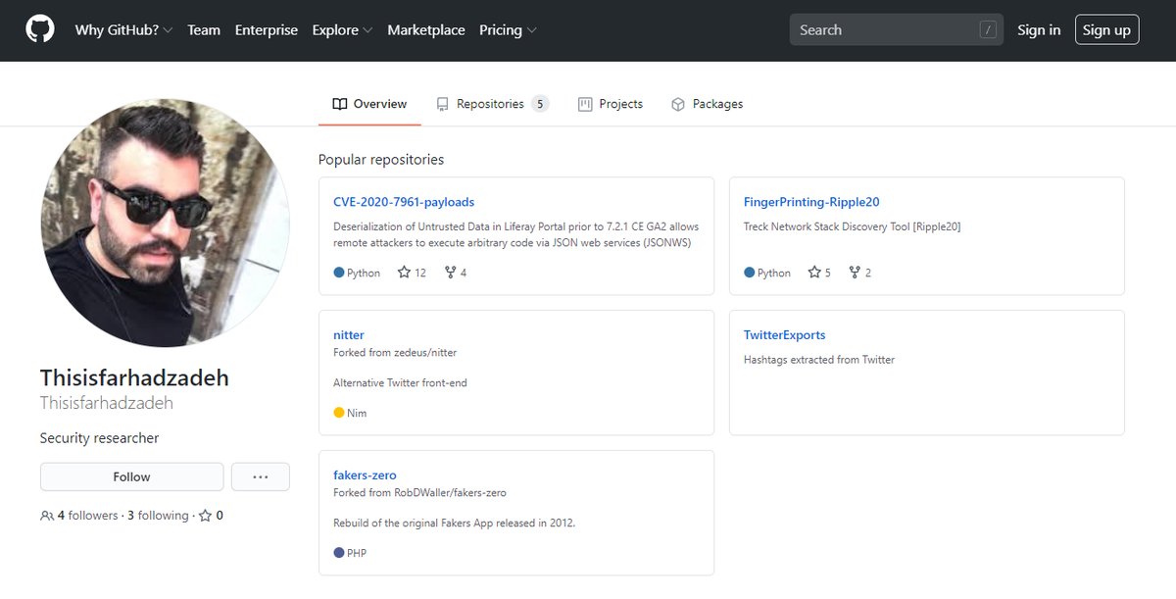Focus the Search input field

click(897, 30)
